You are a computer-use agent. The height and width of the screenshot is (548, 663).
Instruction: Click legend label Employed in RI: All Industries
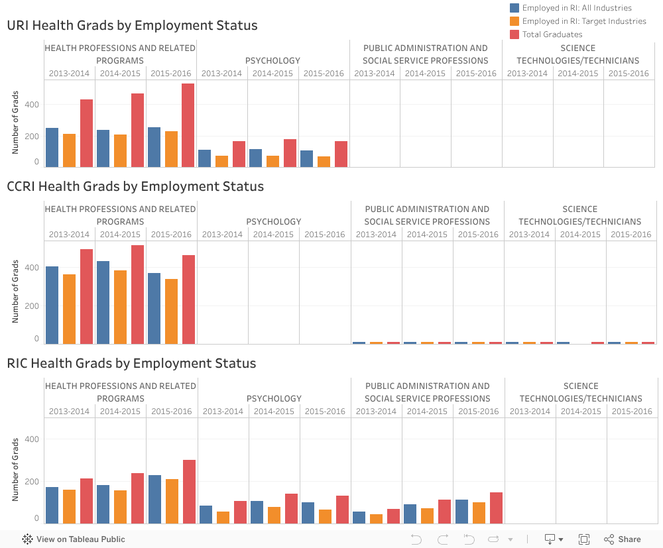[x=577, y=7]
